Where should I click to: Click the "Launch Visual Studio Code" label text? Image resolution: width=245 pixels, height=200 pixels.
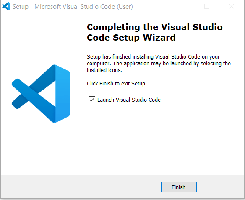(x=129, y=100)
